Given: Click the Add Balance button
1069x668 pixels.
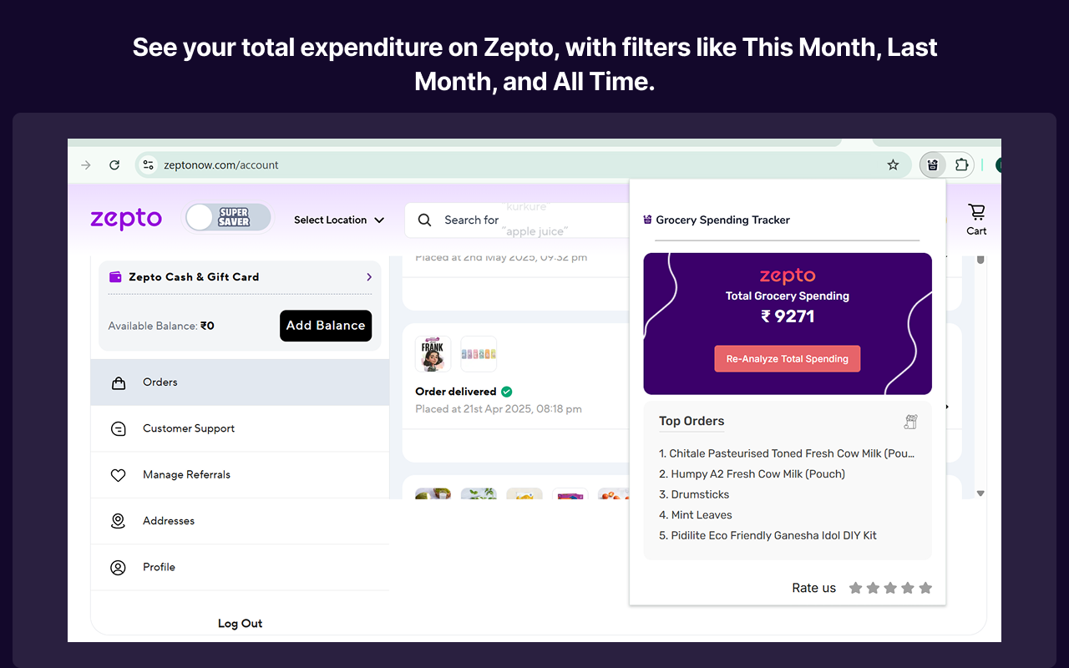Looking at the screenshot, I should (326, 326).
